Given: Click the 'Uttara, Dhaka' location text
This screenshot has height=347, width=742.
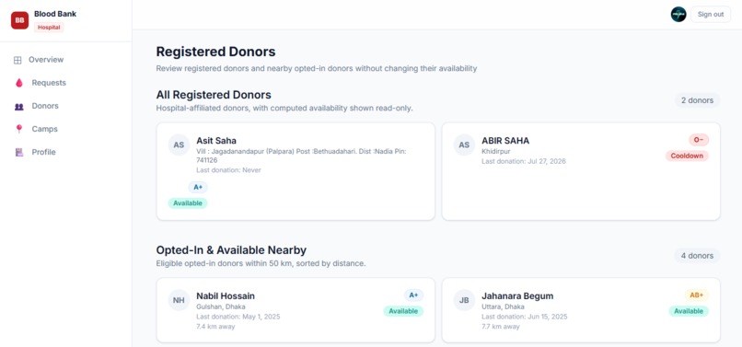Looking at the screenshot, I should [x=503, y=307].
